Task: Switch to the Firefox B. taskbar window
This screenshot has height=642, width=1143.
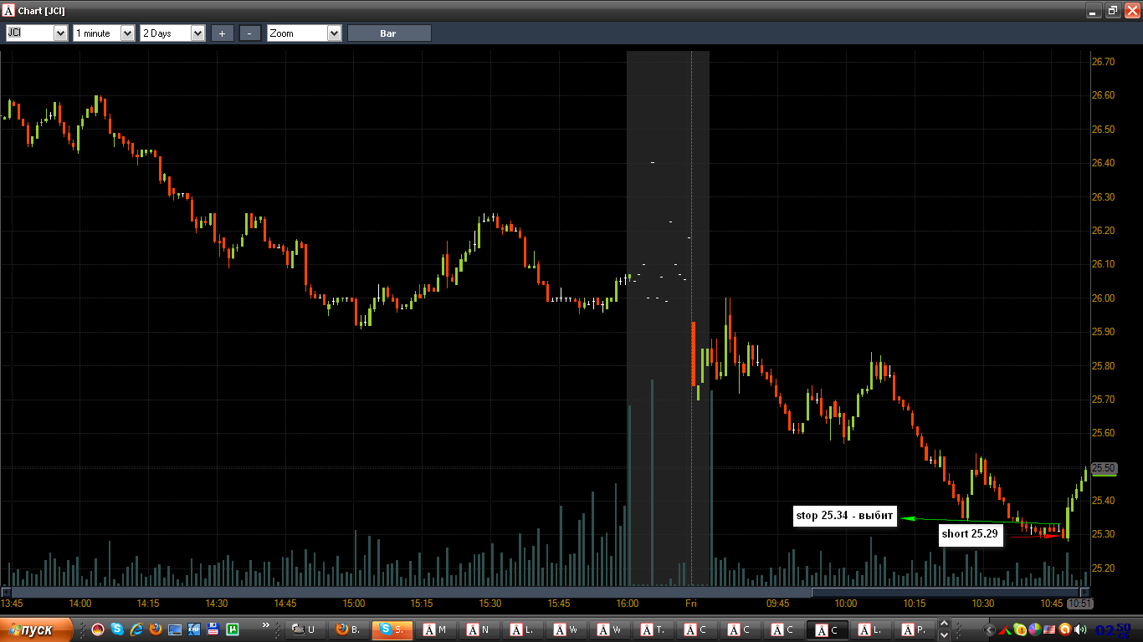Action: point(349,629)
